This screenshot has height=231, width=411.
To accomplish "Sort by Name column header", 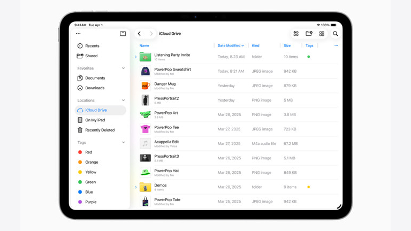I will click(x=144, y=45).
